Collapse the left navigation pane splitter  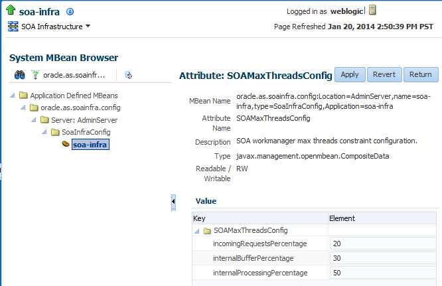coord(173,202)
